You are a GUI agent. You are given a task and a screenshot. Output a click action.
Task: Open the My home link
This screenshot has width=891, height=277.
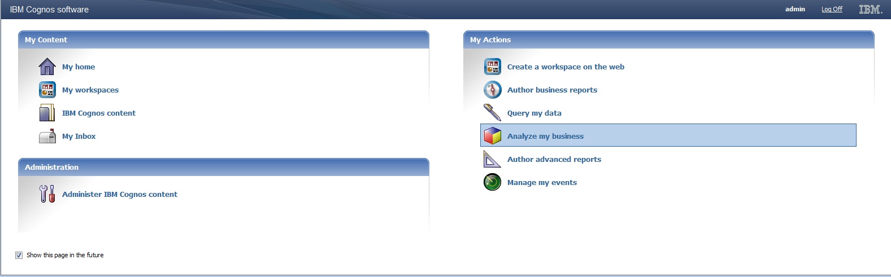click(x=79, y=67)
